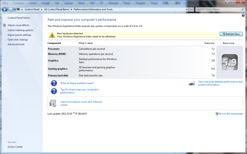Click the Forward navigation arrow button
Viewport: 247px width, 154px height.
[x=10, y=10]
